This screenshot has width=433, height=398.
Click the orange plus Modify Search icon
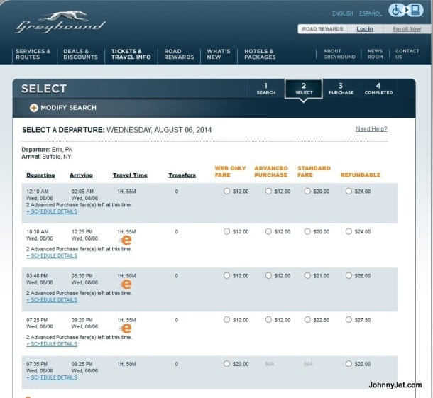click(33, 108)
